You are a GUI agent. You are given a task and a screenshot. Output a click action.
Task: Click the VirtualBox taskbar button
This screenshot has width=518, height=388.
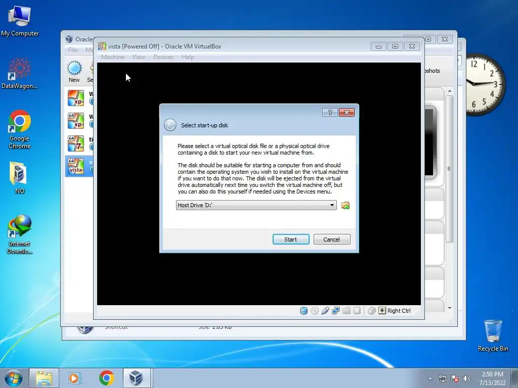[x=137, y=378]
